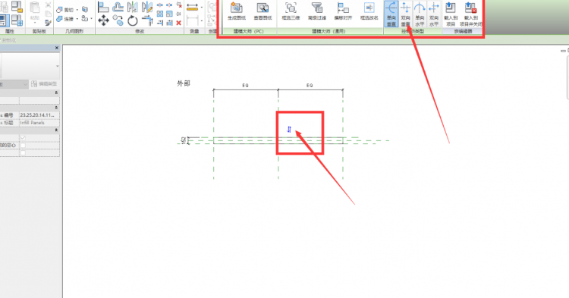The height and width of the screenshot is (298, 569).
Task: Click the 查看图纸 (View Sheets) icon
Action: pyautogui.click(x=262, y=11)
